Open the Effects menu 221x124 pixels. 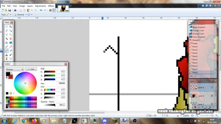point(51,6)
